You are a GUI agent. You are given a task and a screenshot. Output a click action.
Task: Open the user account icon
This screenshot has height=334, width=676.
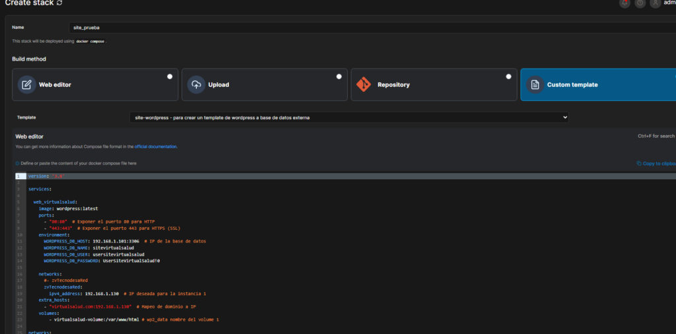click(x=655, y=3)
